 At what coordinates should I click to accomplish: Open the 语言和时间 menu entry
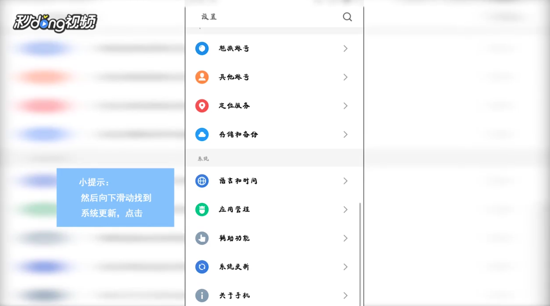point(274,181)
